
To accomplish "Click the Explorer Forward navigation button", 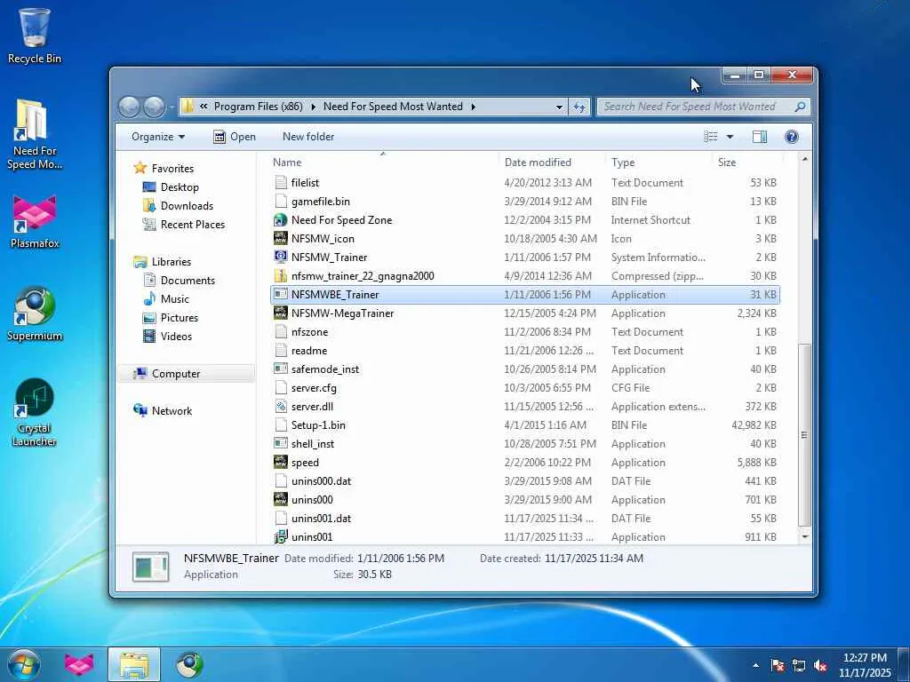I will (x=154, y=107).
